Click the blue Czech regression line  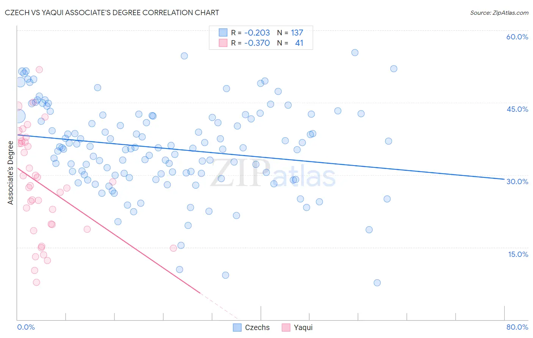tap(261, 157)
